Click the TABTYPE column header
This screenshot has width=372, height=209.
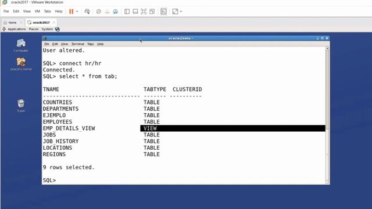coord(155,89)
